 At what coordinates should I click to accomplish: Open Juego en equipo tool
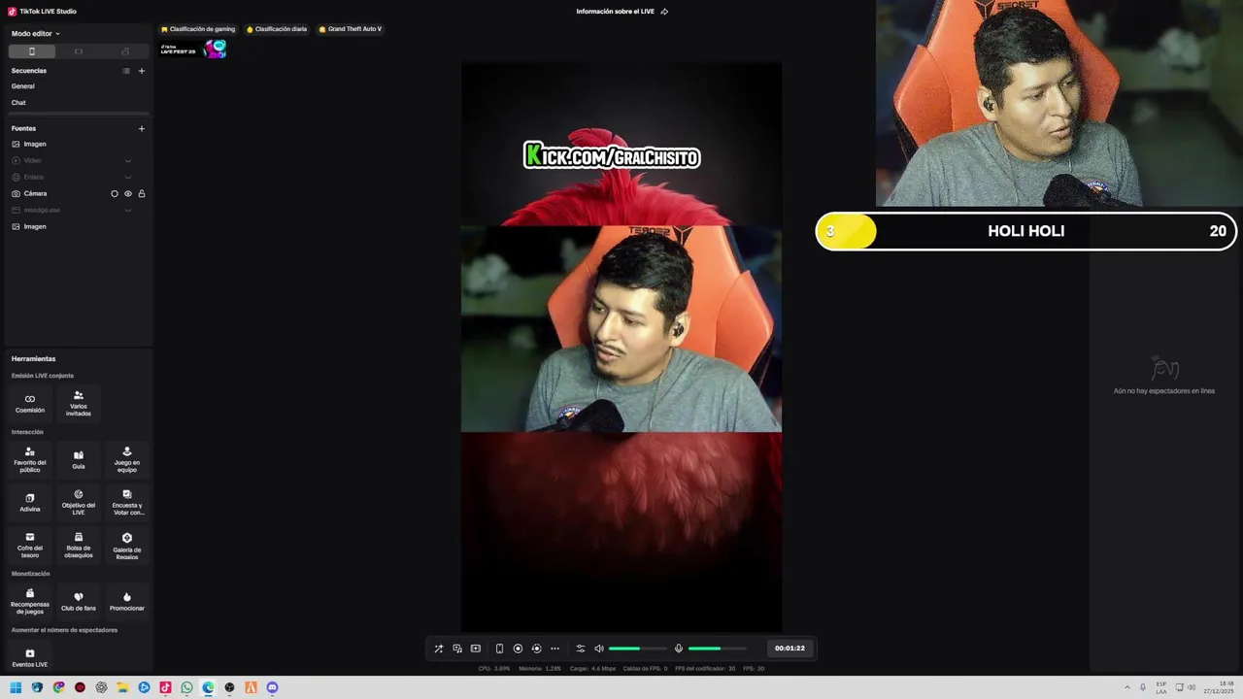point(127,459)
